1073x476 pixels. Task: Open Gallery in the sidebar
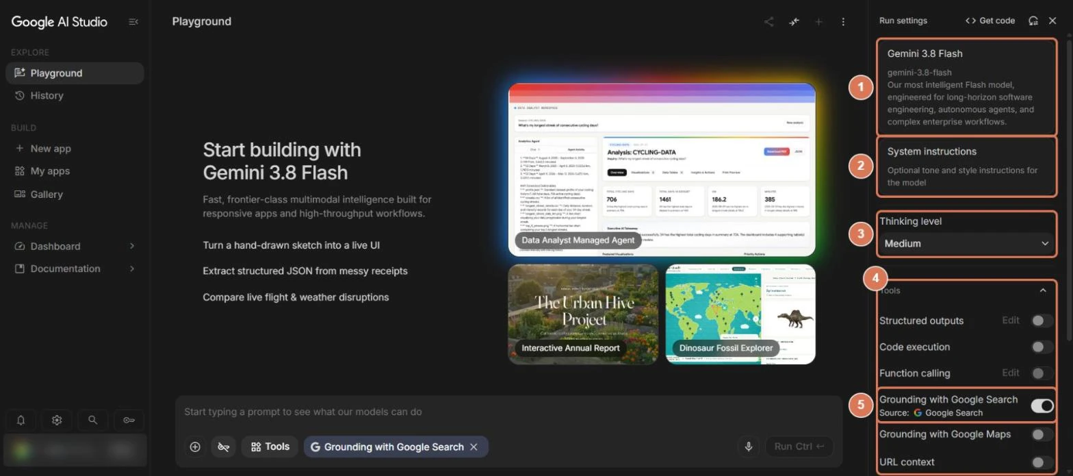point(75,195)
